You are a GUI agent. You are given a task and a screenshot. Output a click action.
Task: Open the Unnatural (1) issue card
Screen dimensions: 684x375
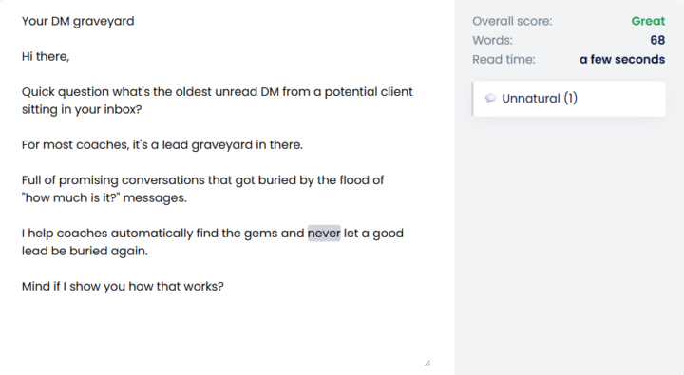tap(569, 99)
